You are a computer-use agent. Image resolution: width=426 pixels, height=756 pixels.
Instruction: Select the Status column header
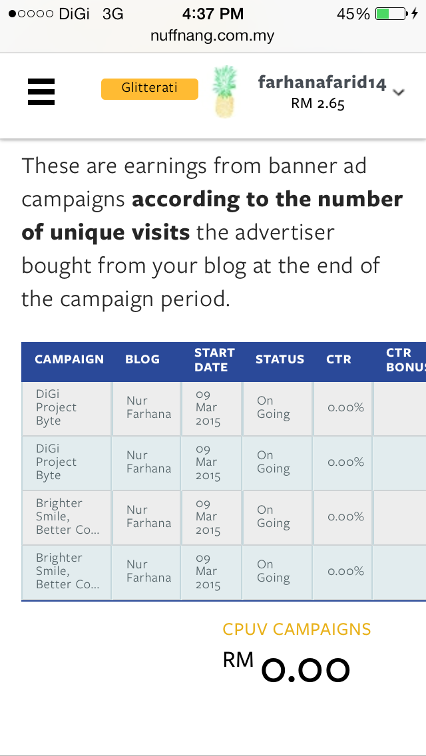pyautogui.click(x=280, y=359)
